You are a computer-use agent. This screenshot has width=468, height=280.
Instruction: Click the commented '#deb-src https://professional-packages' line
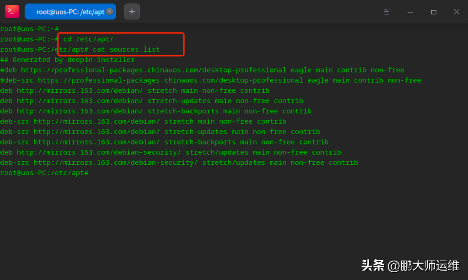pyautogui.click(x=211, y=80)
